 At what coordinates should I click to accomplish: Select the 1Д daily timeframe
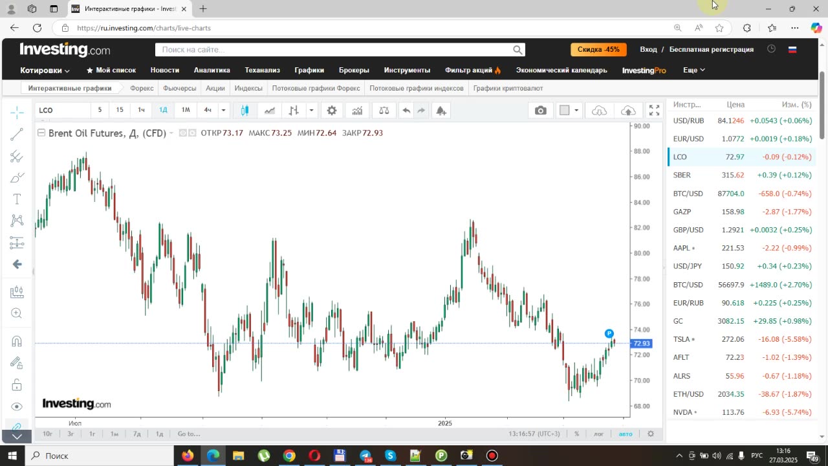pos(163,110)
